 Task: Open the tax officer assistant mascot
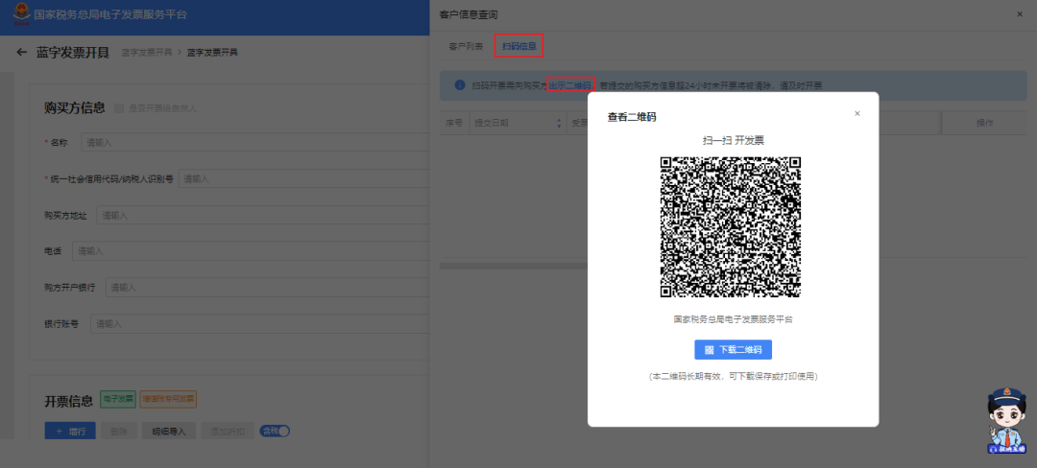point(1008,421)
